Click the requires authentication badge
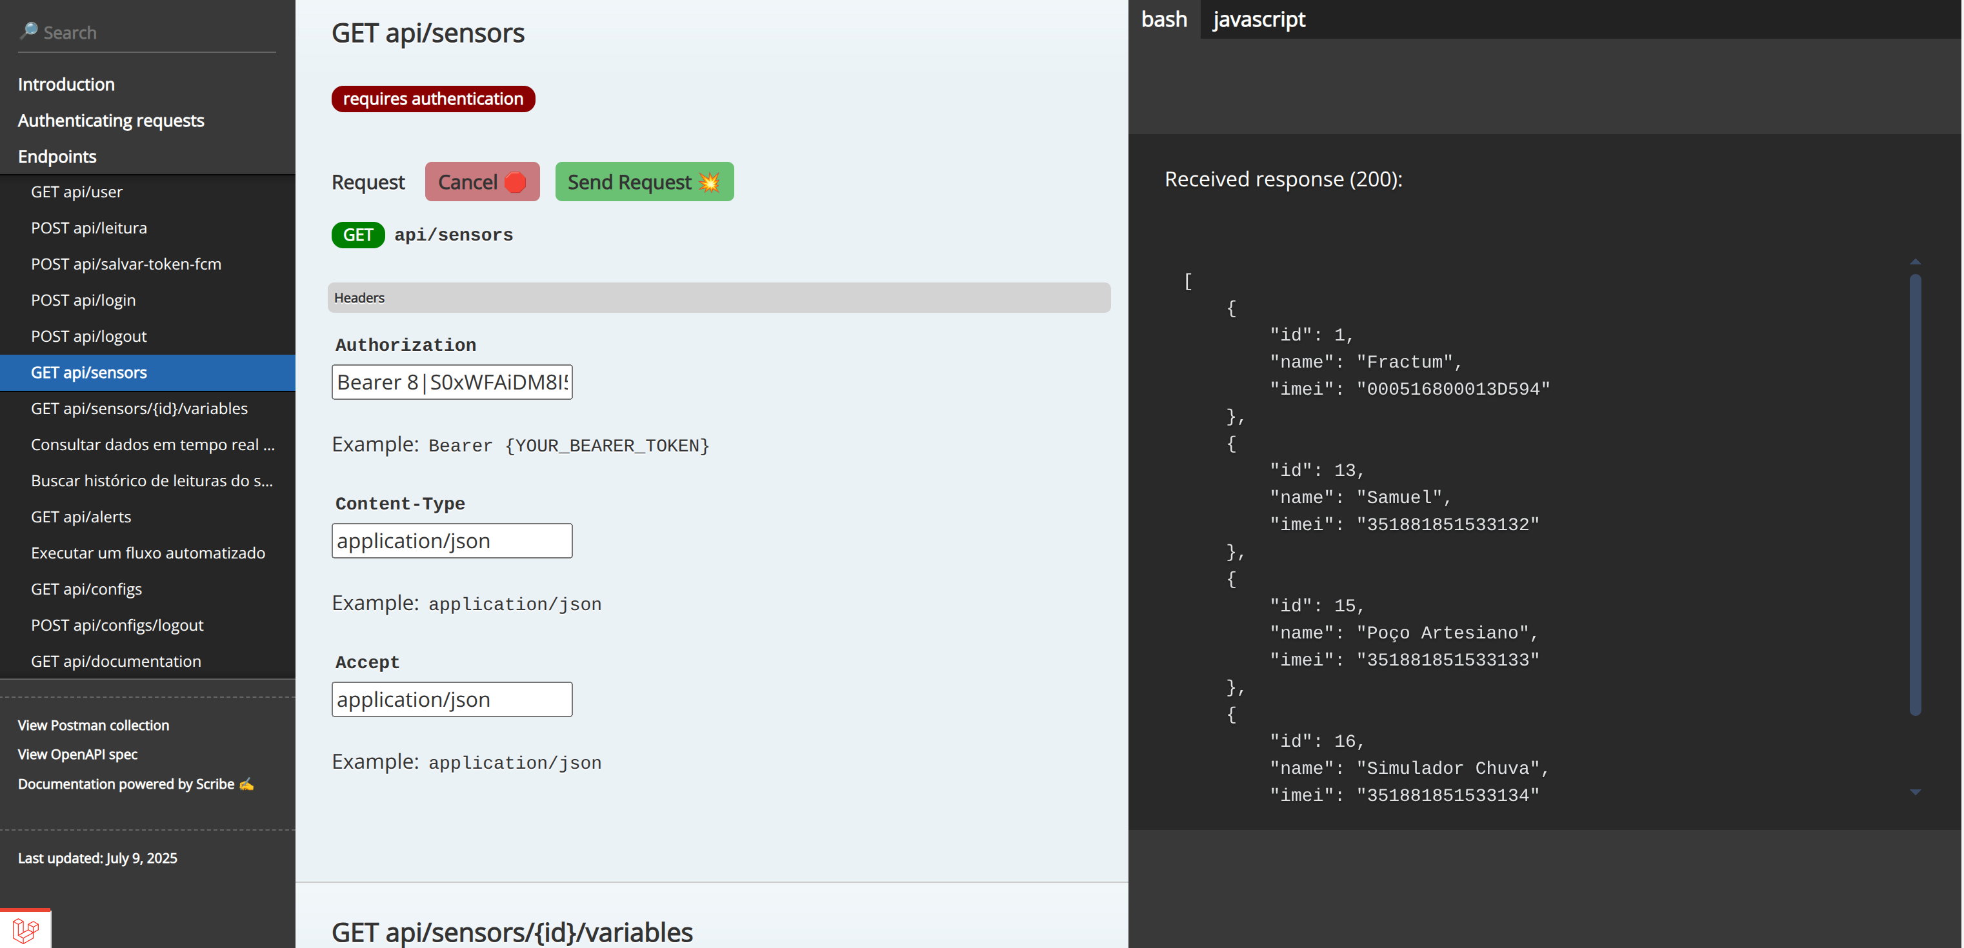 (x=433, y=99)
